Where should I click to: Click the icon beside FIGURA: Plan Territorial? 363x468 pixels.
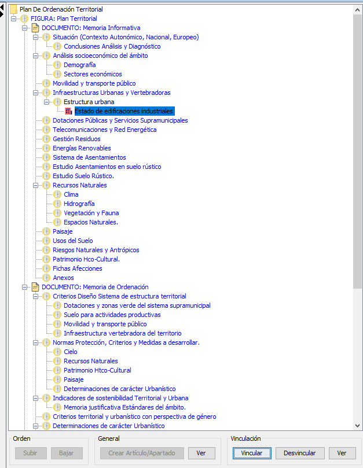(x=24, y=19)
